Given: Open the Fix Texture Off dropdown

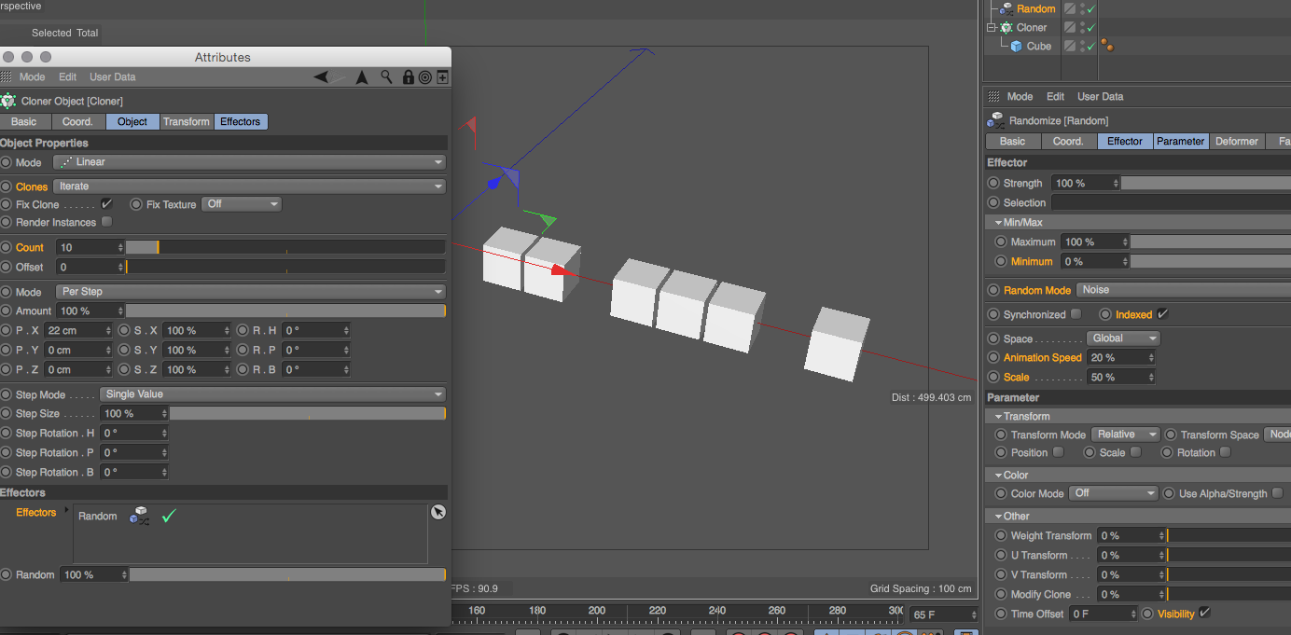Looking at the screenshot, I should pyautogui.click(x=241, y=204).
